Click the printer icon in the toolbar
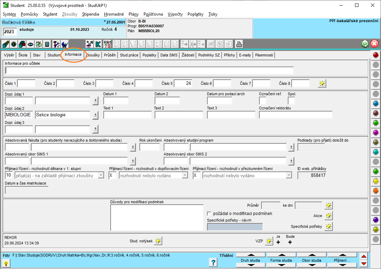The width and height of the screenshot is (381, 269). (x=239, y=44)
